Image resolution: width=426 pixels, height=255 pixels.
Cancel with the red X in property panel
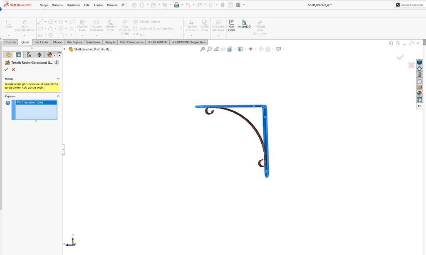(13, 69)
